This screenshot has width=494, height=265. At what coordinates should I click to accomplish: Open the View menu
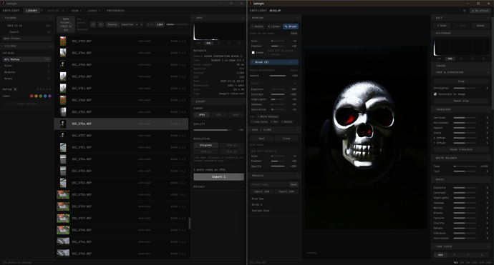click(x=76, y=11)
